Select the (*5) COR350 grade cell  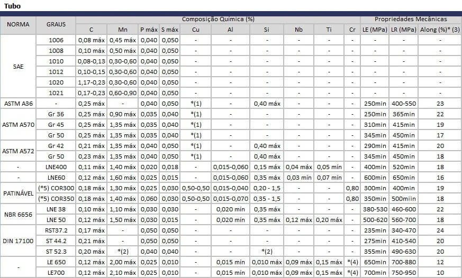pos(56,199)
